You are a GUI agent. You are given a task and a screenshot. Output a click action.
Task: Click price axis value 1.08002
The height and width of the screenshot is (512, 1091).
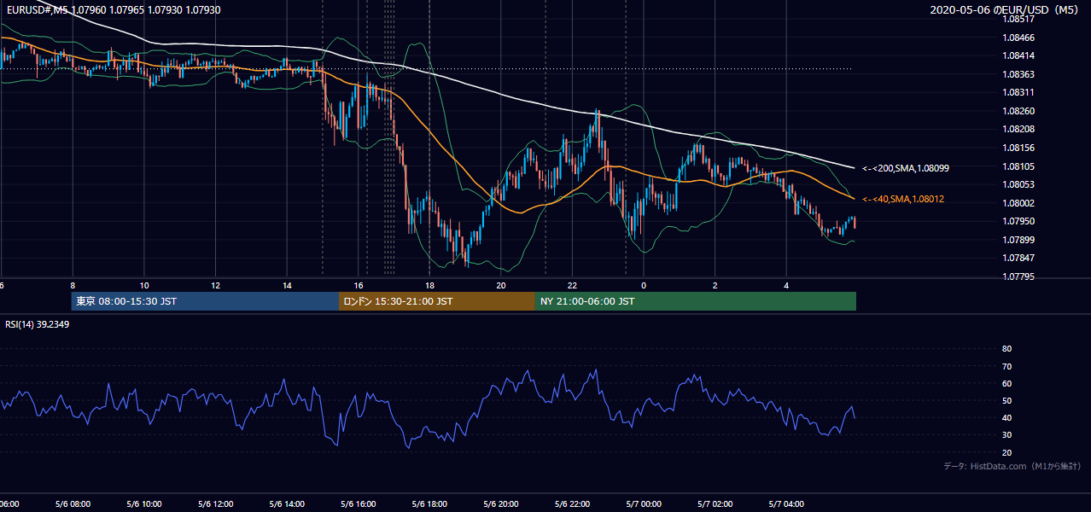pos(1018,203)
